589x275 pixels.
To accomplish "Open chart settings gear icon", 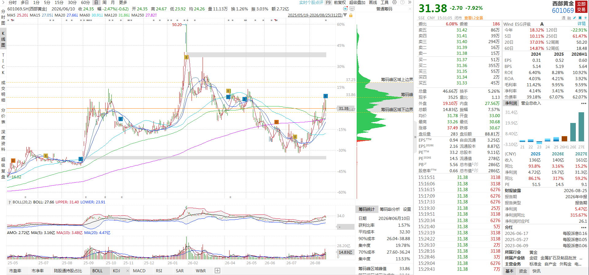I will (x=394, y=2).
